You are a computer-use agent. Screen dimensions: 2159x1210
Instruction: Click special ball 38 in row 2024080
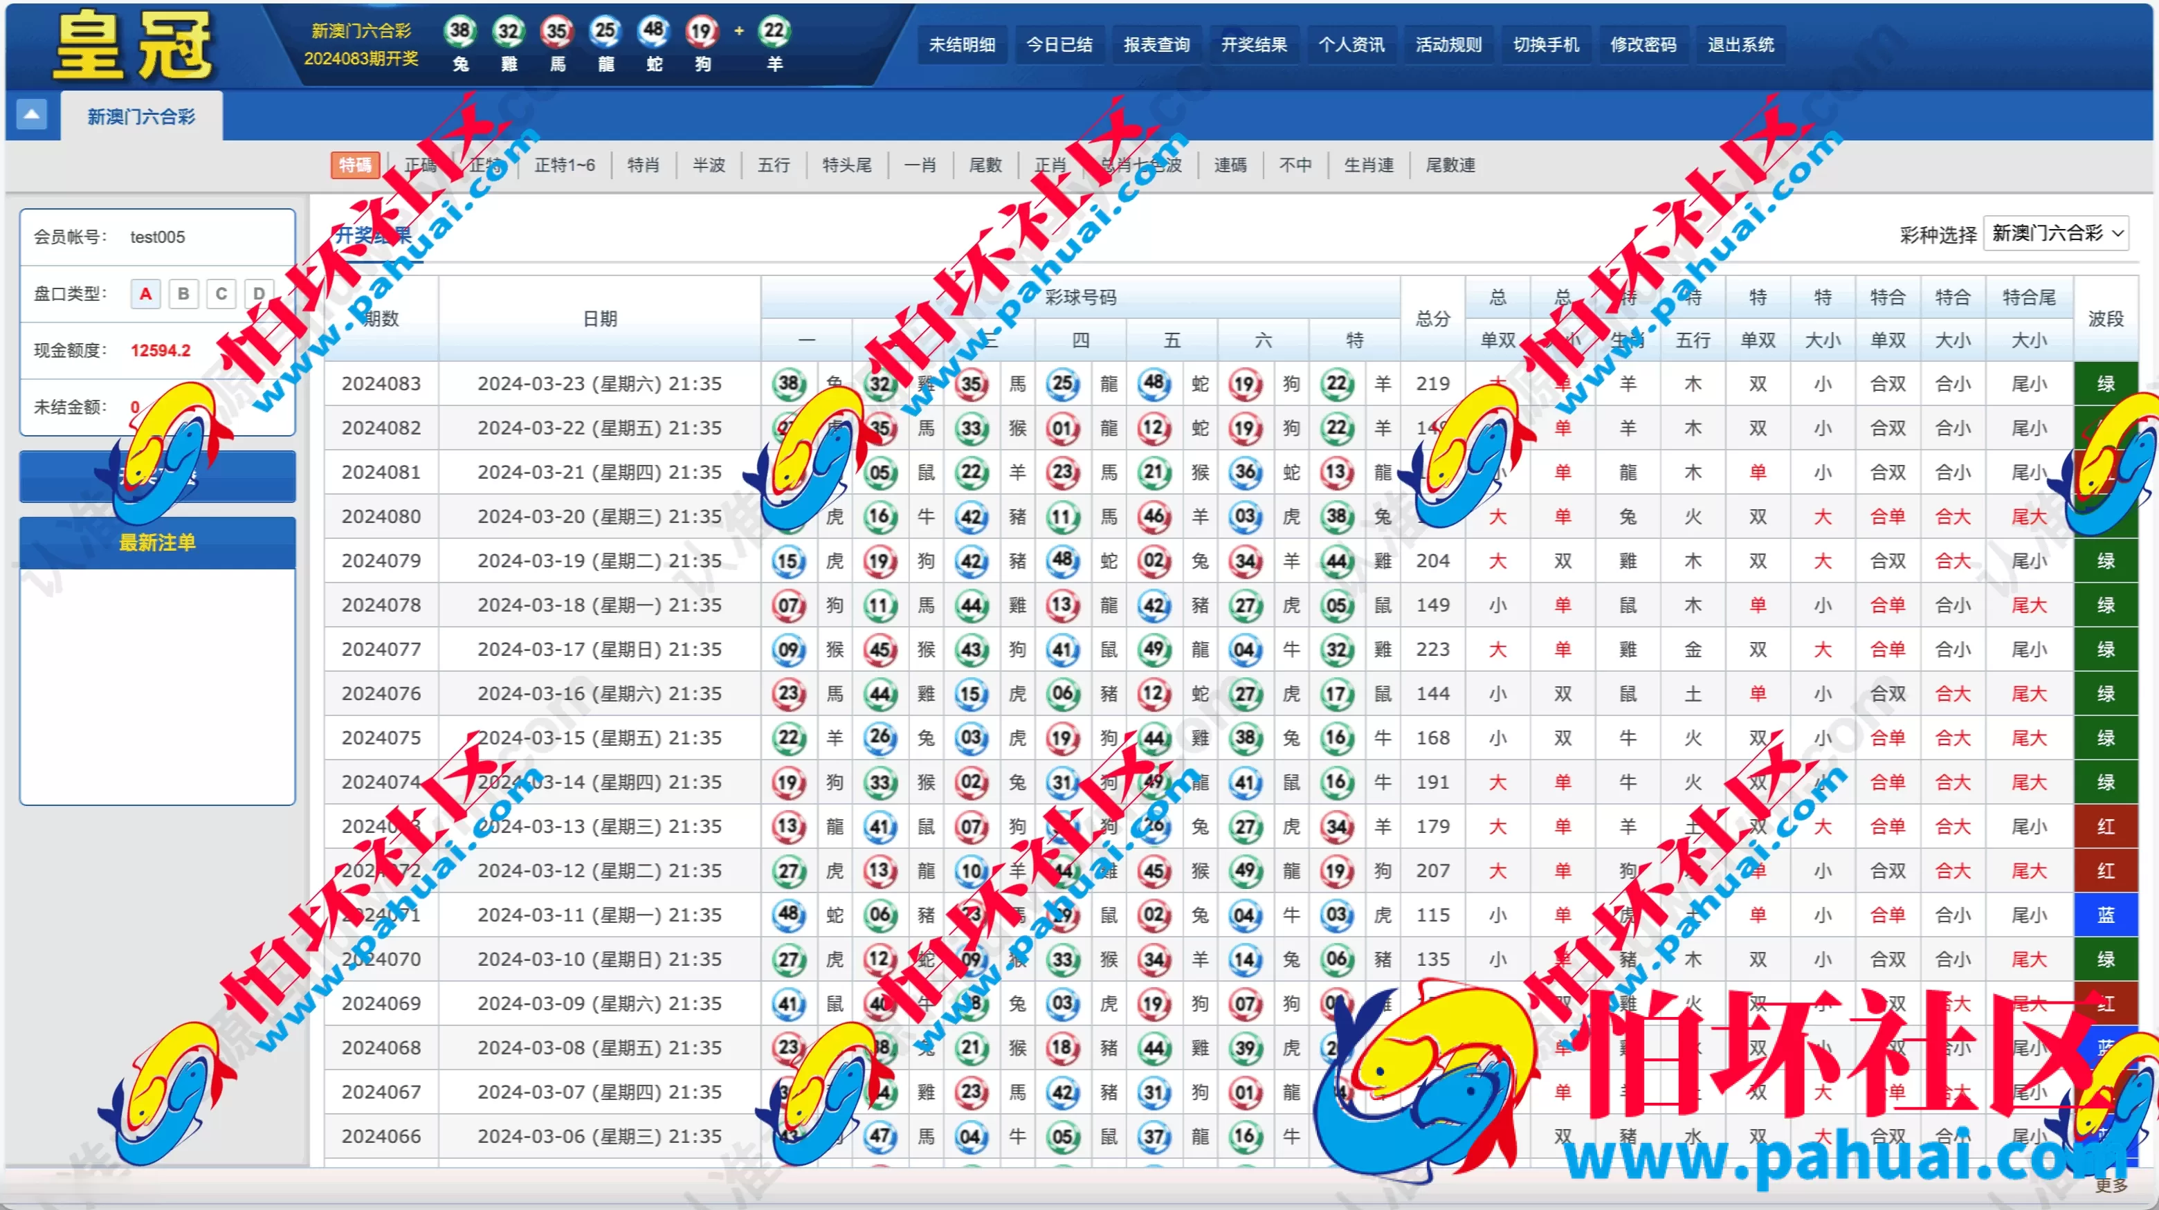point(1336,516)
